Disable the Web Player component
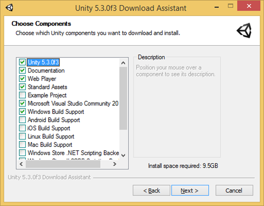Viewport: 264px width, 206px height. click(22, 79)
